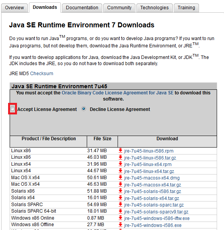Click the Solaris x86 description cell

click(23, 191)
